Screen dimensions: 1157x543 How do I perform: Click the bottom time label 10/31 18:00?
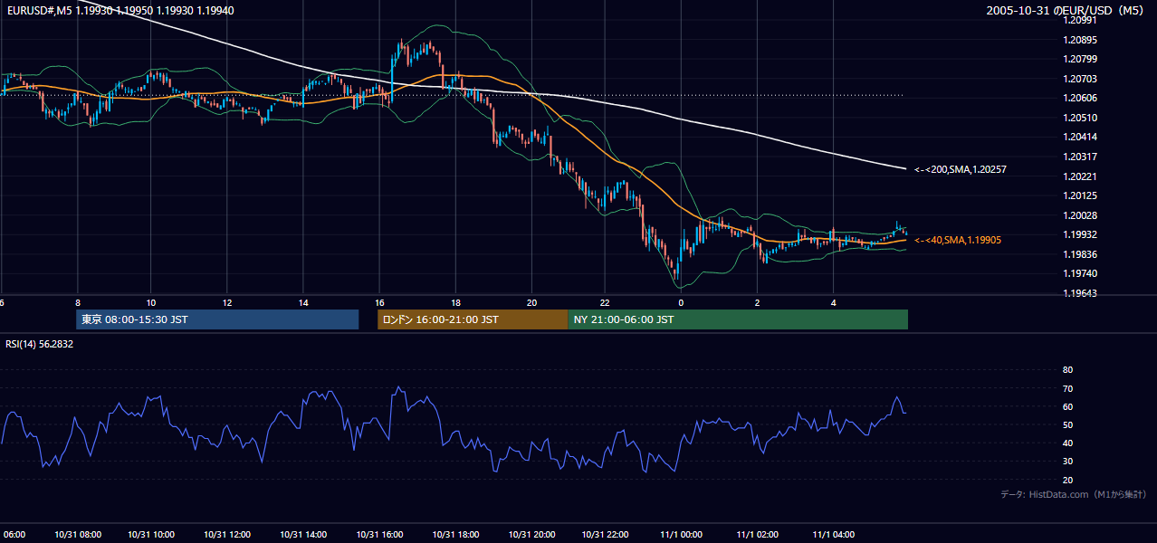pyautogui.click(x=455, y=535)
